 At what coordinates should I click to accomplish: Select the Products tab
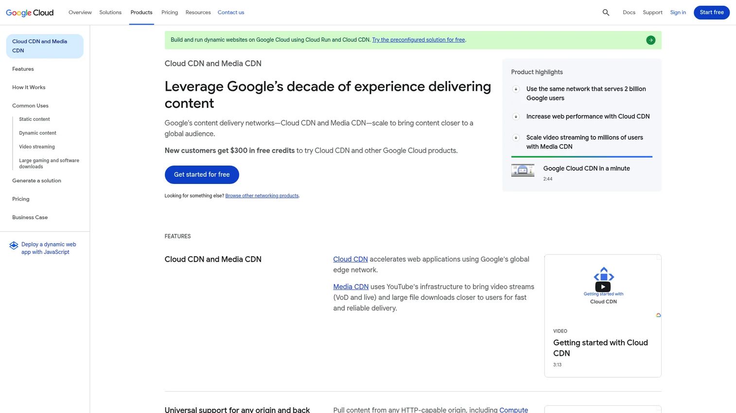pos(141,13)
